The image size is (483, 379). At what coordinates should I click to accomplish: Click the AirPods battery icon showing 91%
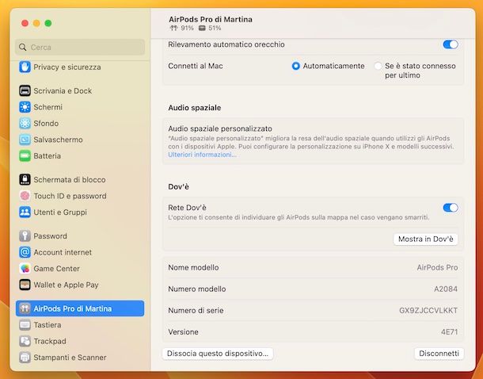point(173,28)
